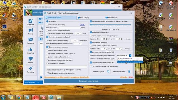Uncheck Использовать рандомный UserAgent
The image size is (178, 100).
pos(47,60)
